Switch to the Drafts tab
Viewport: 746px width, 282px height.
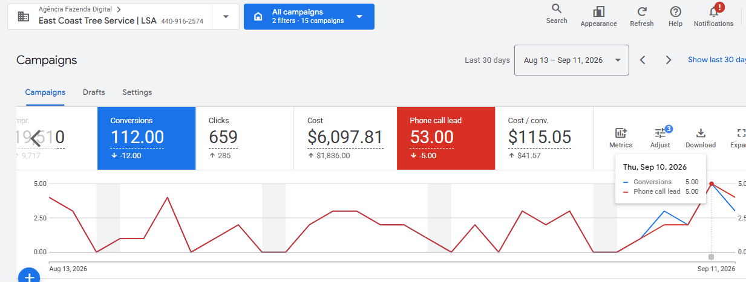pyautogui.click(x=94, y=92)
